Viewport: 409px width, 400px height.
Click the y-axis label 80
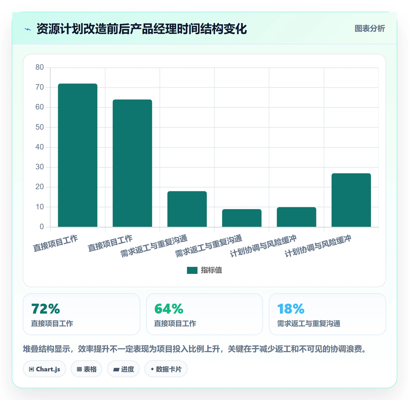[x=39, y=67]
